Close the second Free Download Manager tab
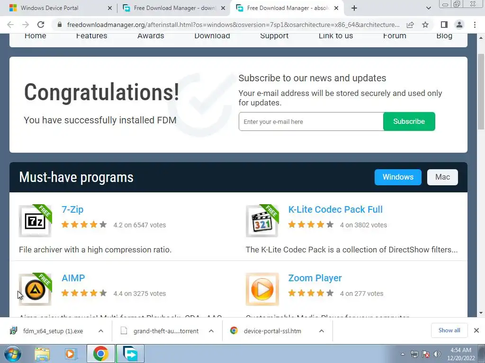 point(223,9)
